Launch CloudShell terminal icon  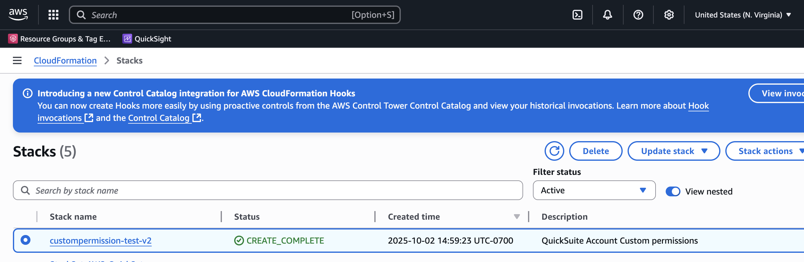(x=577, y=15)
